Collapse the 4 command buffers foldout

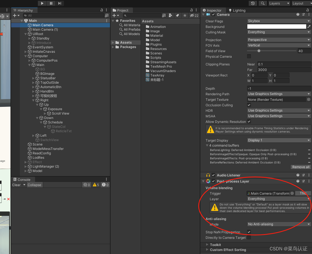[207, 145]
